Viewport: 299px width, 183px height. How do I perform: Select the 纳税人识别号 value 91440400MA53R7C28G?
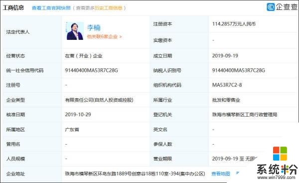(x=239, y=70)
